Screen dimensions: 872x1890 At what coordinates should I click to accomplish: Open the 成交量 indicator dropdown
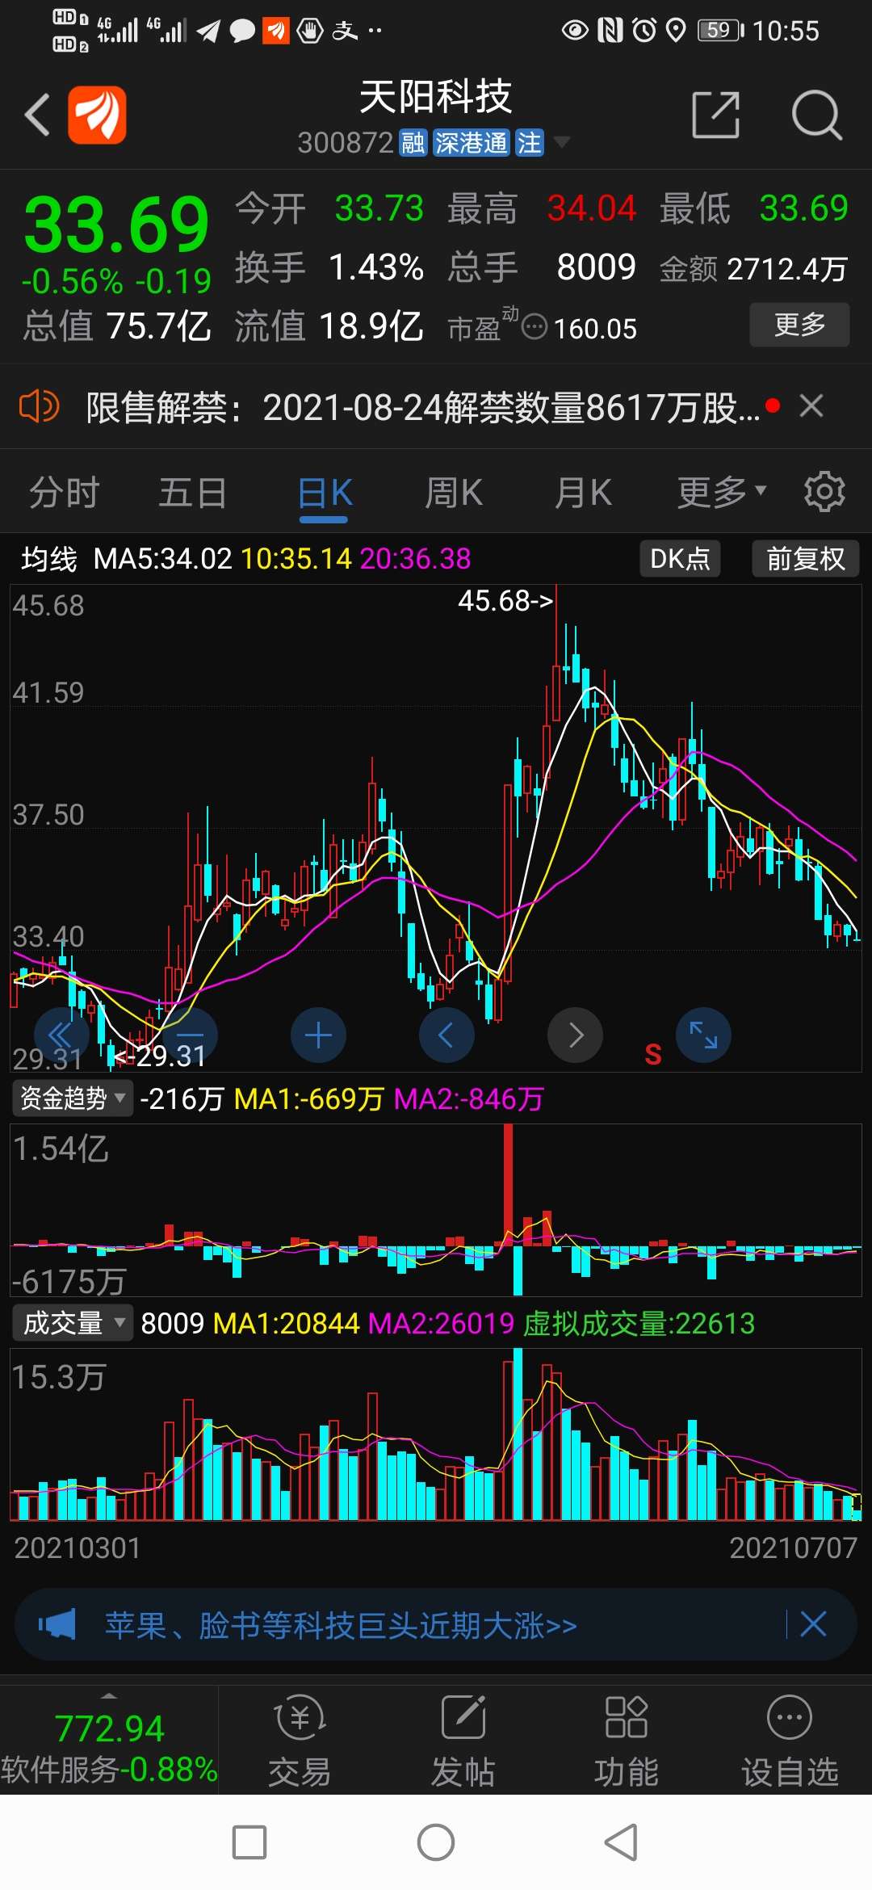pyautogui.click(x=73, y=1323)
